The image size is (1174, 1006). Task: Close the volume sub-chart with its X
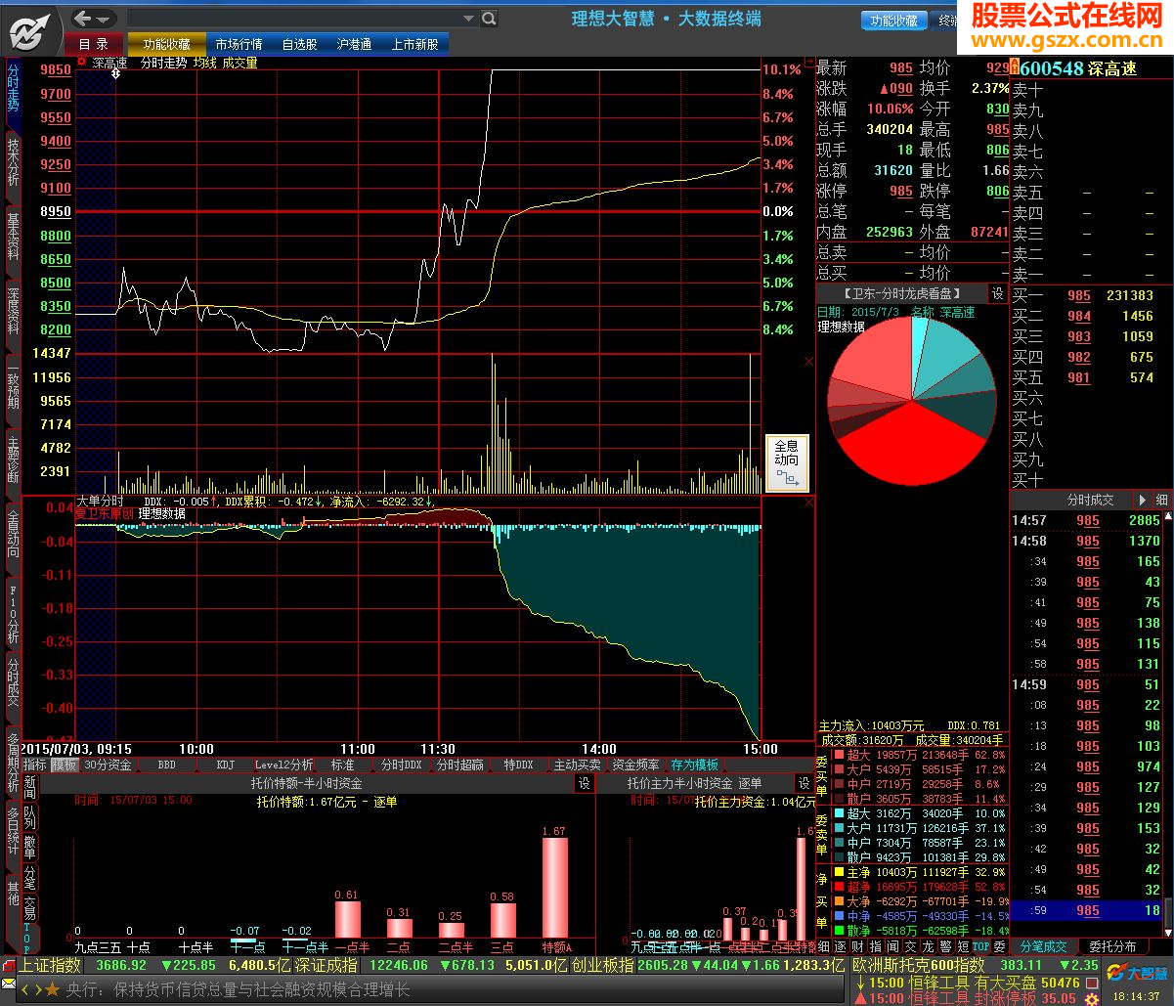808,362
